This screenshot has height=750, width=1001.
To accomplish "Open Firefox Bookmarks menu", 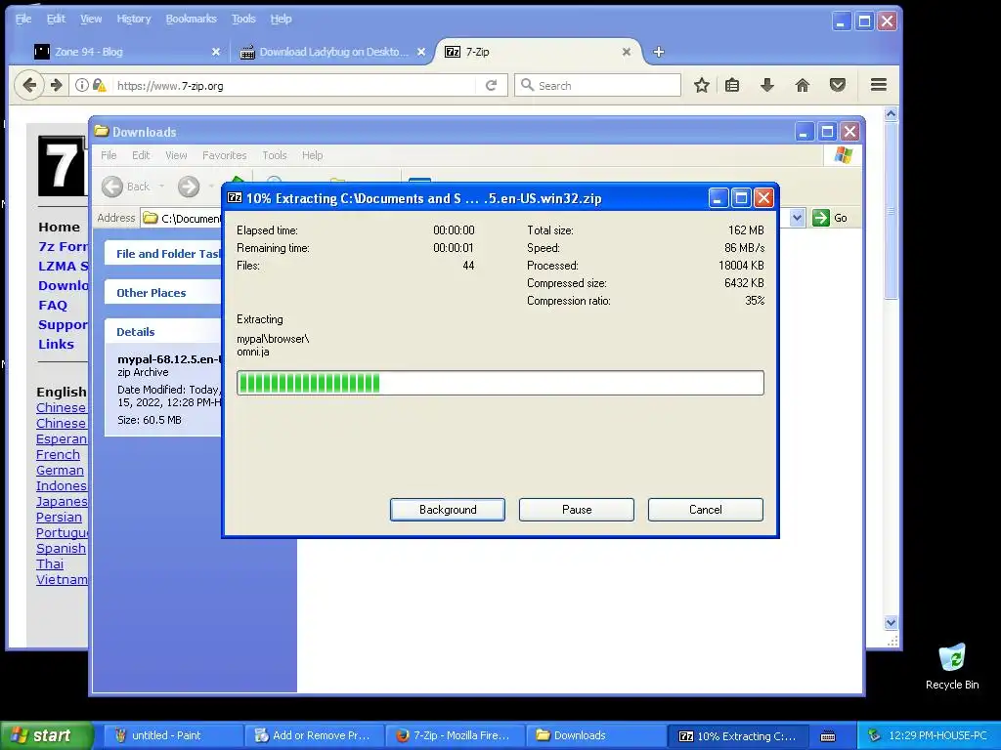I will coord(191,19).
